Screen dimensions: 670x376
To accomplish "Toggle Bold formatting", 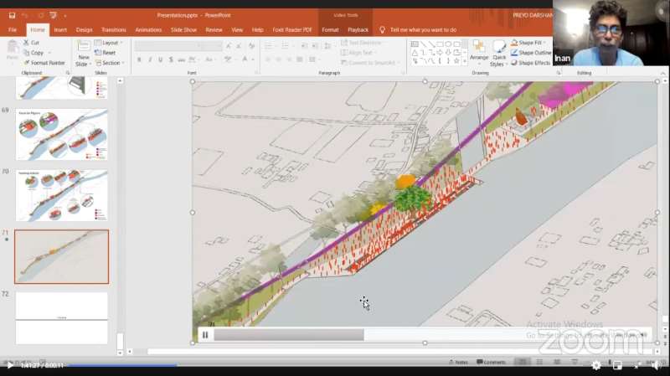I will (x=139, y=59).
